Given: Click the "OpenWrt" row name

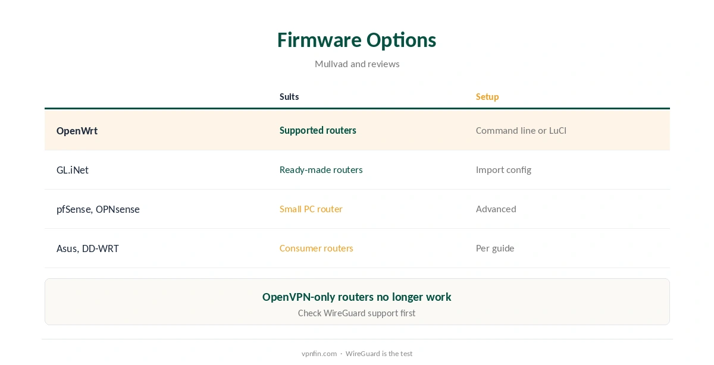Looking at the screenshot, I should [77, 131].
